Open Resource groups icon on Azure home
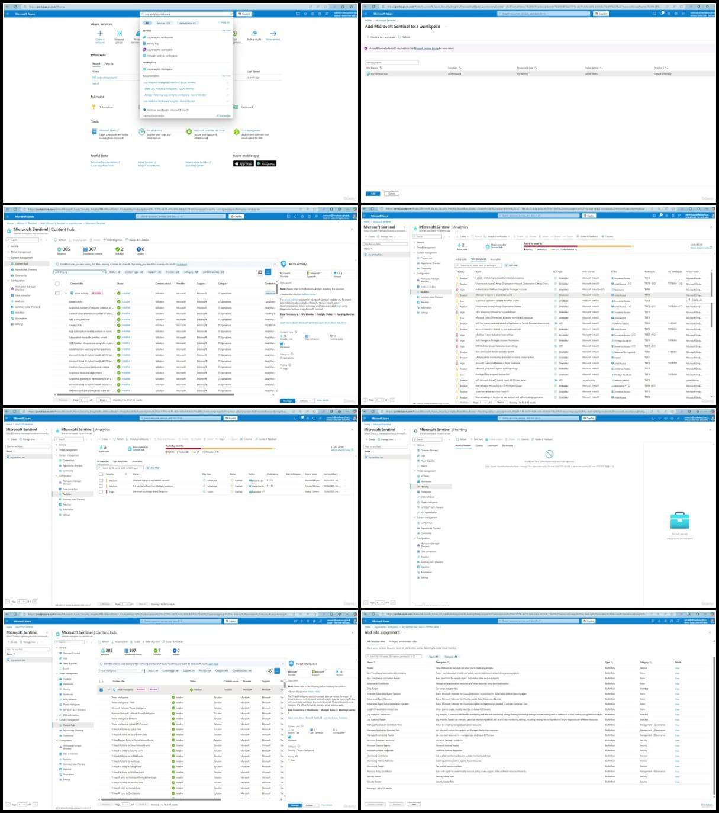This screenshot has width=719, height=813. (x=119, y=33)
